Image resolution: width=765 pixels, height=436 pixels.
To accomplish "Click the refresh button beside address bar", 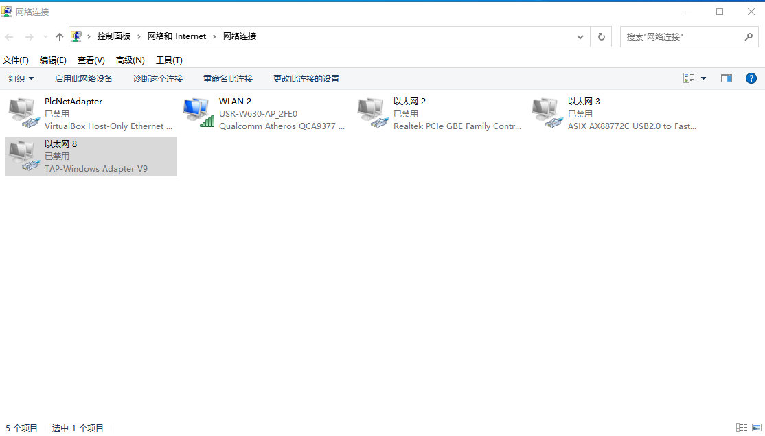I will coord(602,37).
